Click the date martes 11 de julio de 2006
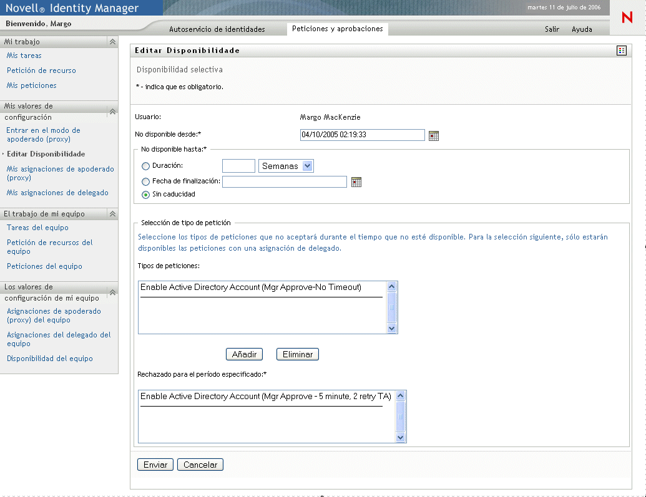 (564, 7)
